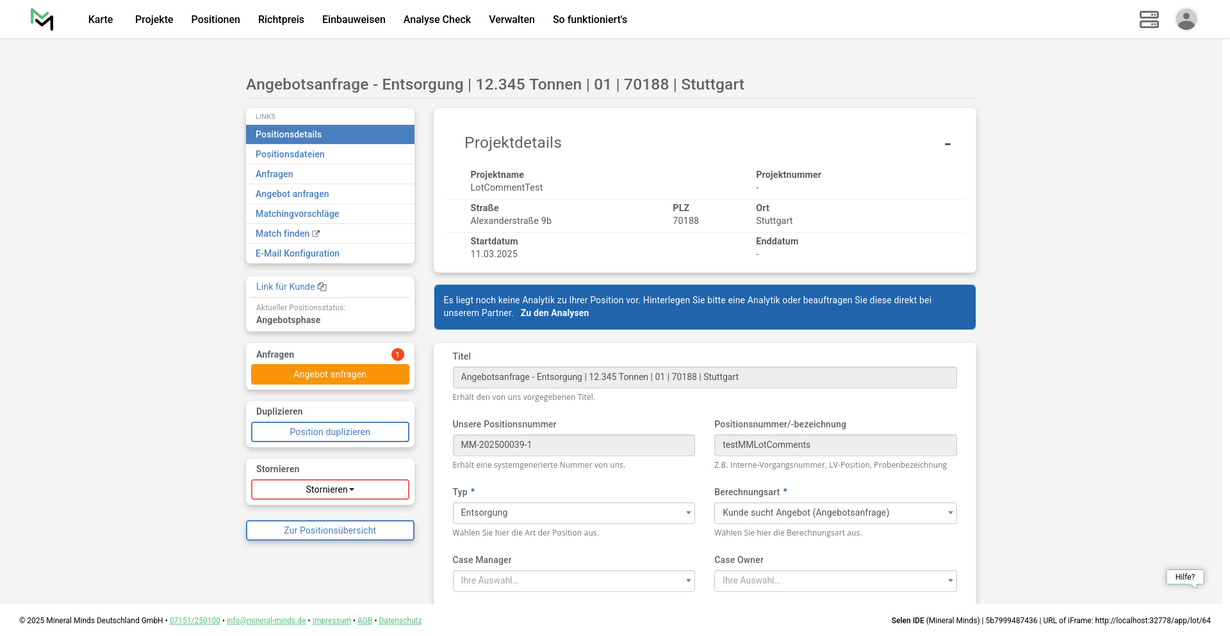The image size is (1230, 636).
Task: Open the Case Owner selection dropdown
Action: 835,581
